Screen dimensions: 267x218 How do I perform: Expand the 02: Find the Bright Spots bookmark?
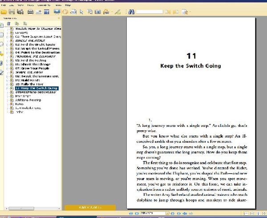(x=7, y=44)
